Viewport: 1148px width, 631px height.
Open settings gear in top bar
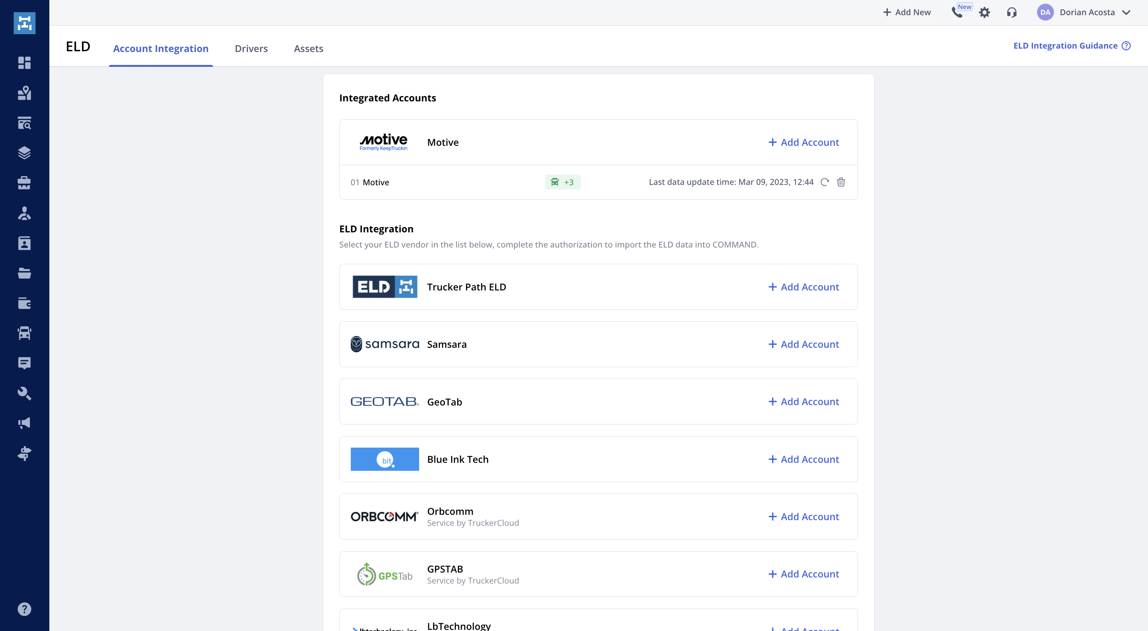pyautogui.click(x=984, y=13)
